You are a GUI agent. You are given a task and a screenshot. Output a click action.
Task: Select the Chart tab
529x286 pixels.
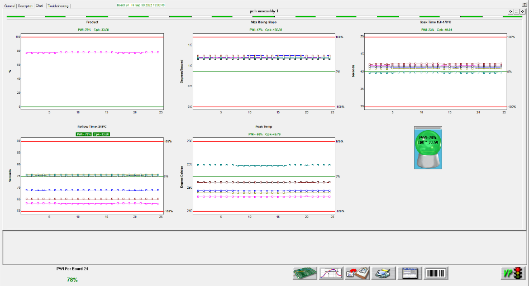point(39,6)
